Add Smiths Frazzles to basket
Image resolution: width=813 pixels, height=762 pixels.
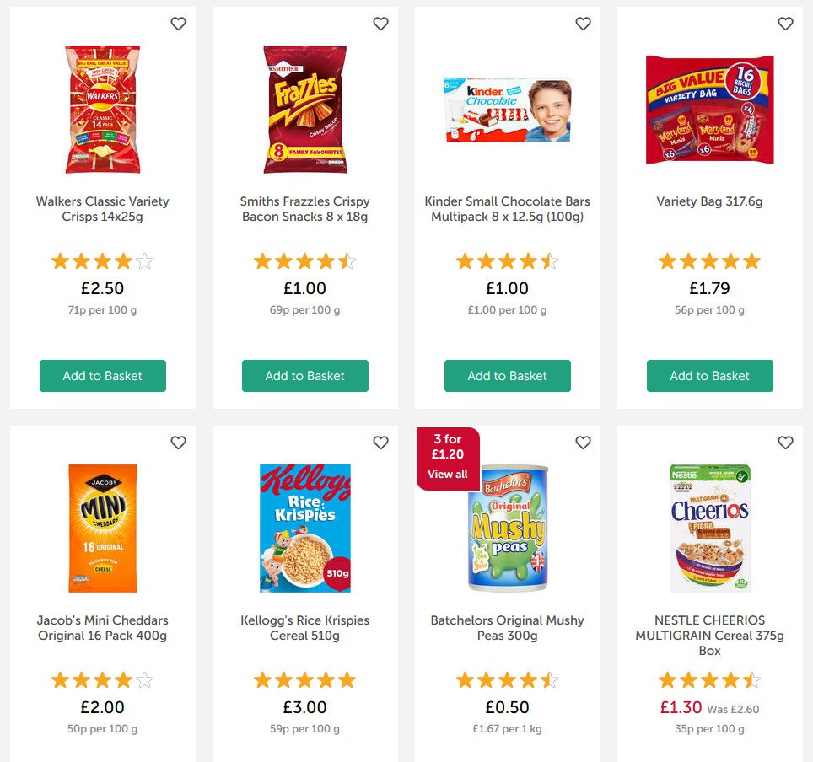click(x=305, y=376)
